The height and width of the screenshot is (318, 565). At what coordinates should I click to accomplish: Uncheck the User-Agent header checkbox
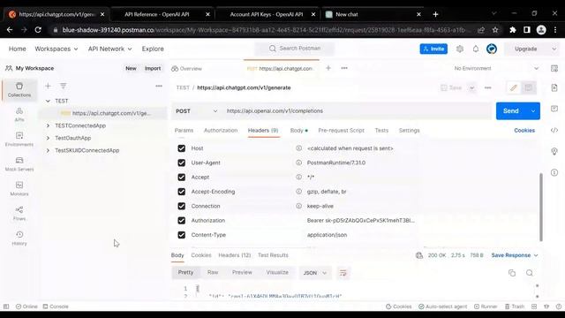[181, 163]
